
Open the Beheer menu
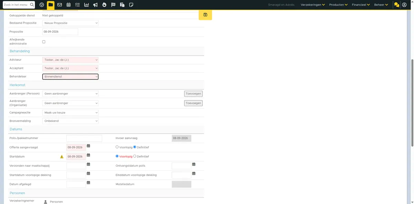coord(381,5)
